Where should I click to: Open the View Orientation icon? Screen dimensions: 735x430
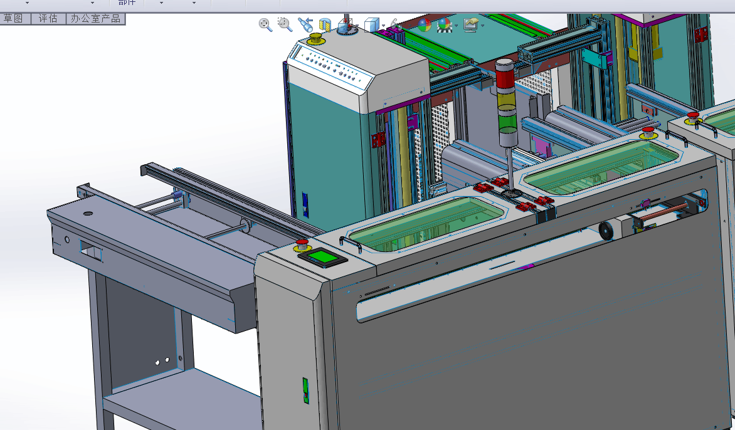click(346, 25)
